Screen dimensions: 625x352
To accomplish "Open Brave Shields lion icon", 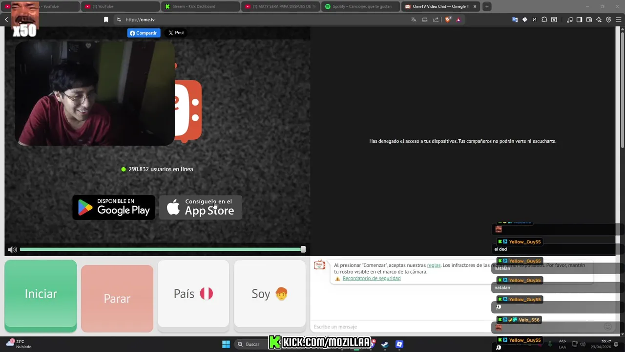I will tap(448, 20).
